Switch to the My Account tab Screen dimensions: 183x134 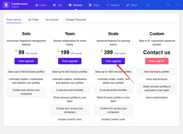52,20
